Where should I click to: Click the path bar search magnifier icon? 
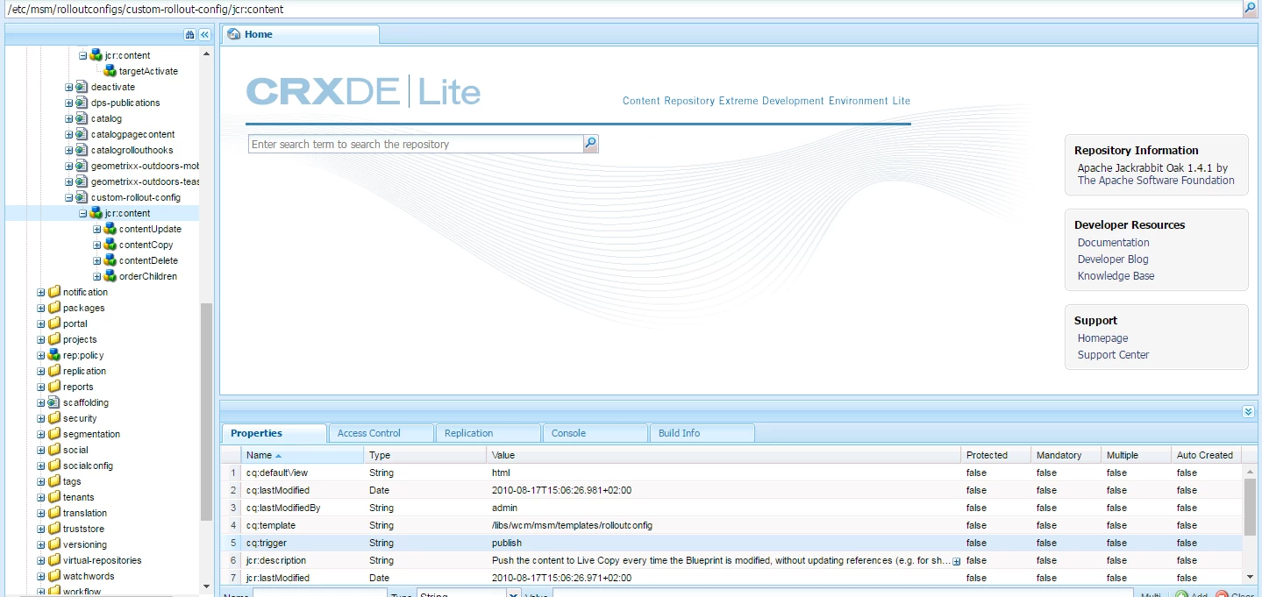(x=1250, y=9)
